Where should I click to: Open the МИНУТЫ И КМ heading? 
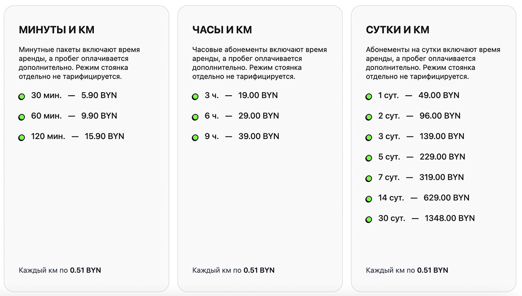tap(57, 30)
